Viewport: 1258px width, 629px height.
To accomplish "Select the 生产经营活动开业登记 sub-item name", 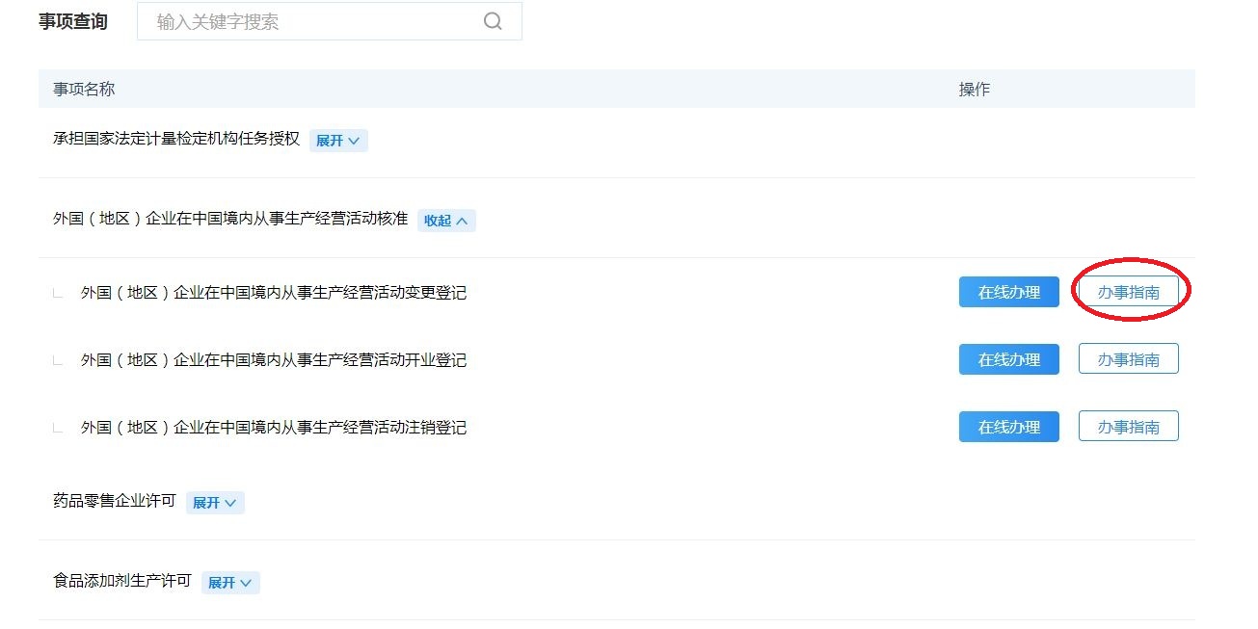I will (x=273, y=359).
